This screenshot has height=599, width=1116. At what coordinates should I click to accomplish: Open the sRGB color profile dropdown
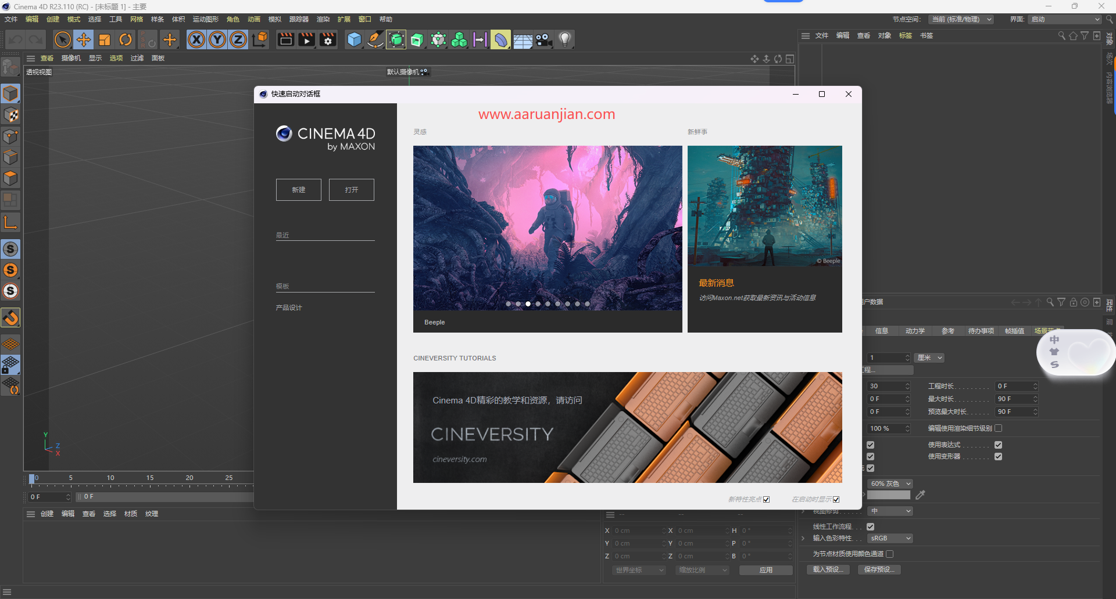(x=889, y=538)
